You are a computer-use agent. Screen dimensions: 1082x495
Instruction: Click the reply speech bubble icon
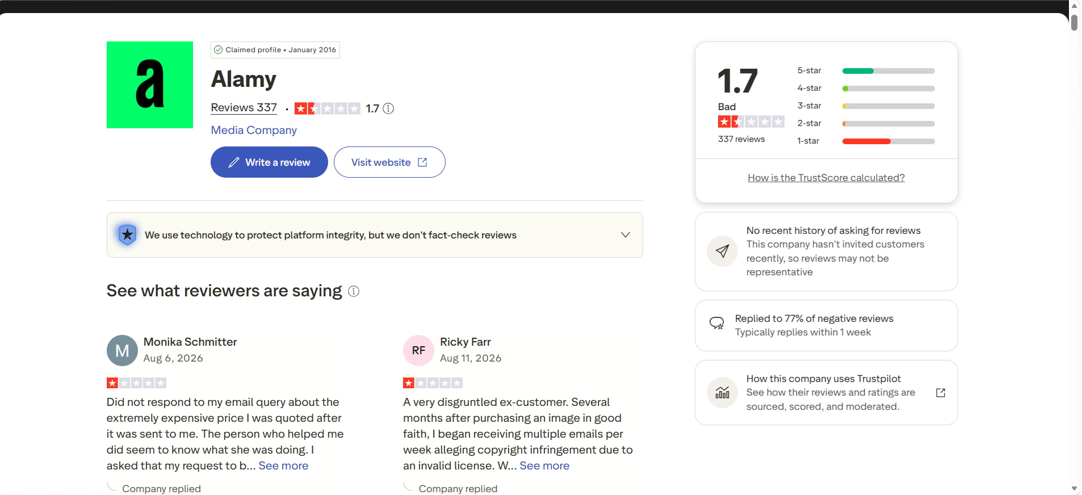pos(717,324)
